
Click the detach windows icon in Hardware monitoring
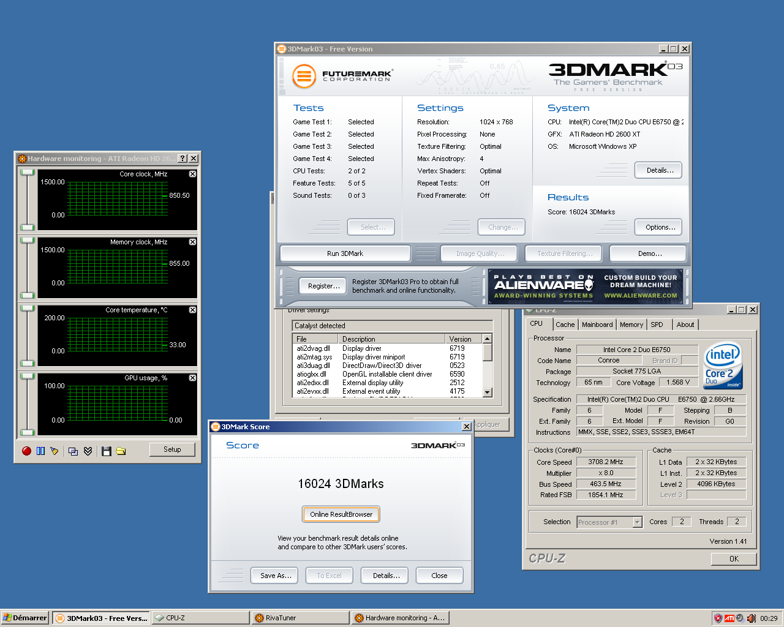[x=73, y=451]
